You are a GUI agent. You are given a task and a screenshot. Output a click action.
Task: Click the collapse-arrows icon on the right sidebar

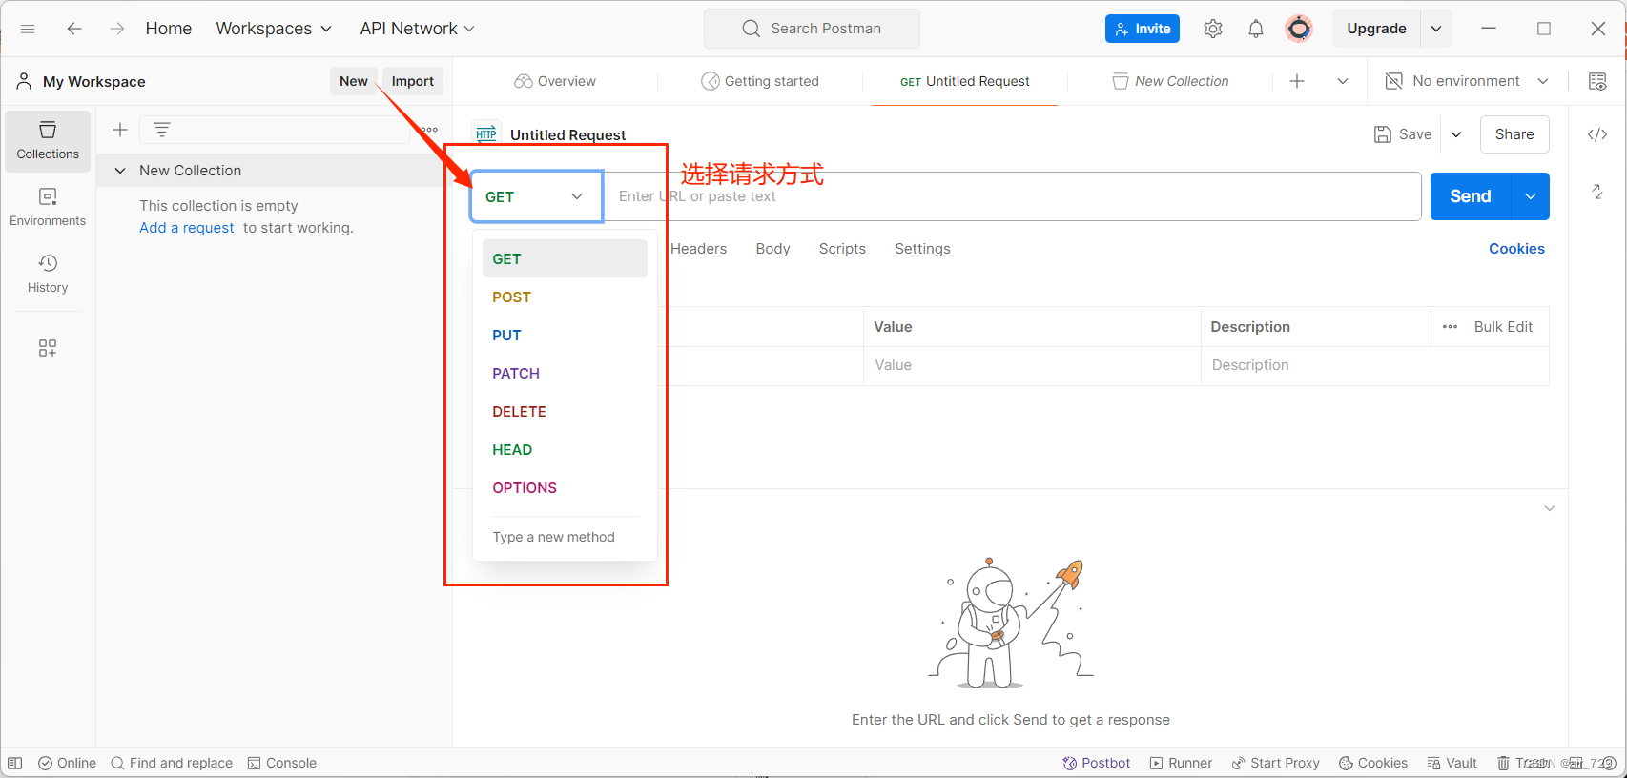pyautogui.click(x=1597, y=192)
